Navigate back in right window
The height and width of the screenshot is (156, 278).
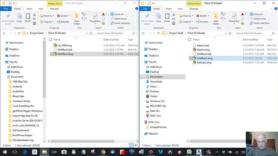143,33
